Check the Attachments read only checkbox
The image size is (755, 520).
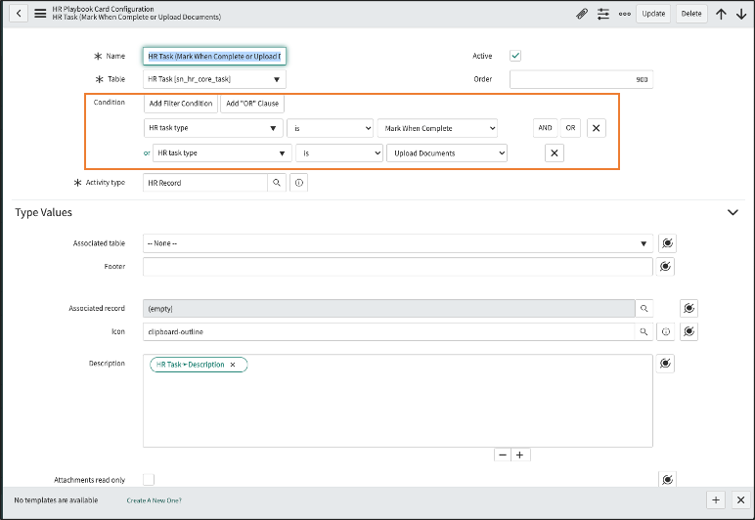click(149, 480)
